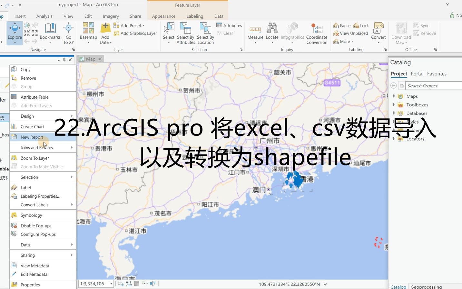This screenshot has height=289, width=462.
Task: Expand the Locators node
Action: [x=394, y=139]
